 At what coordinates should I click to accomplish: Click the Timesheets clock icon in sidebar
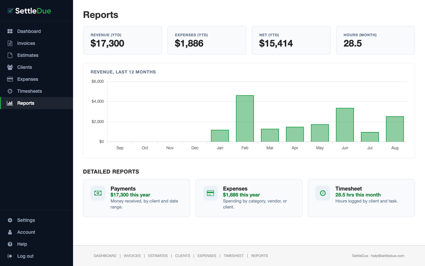[x=10, y=91]
